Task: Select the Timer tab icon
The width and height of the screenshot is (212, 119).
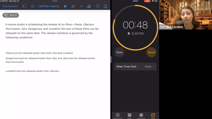Action: pos(153,116)
